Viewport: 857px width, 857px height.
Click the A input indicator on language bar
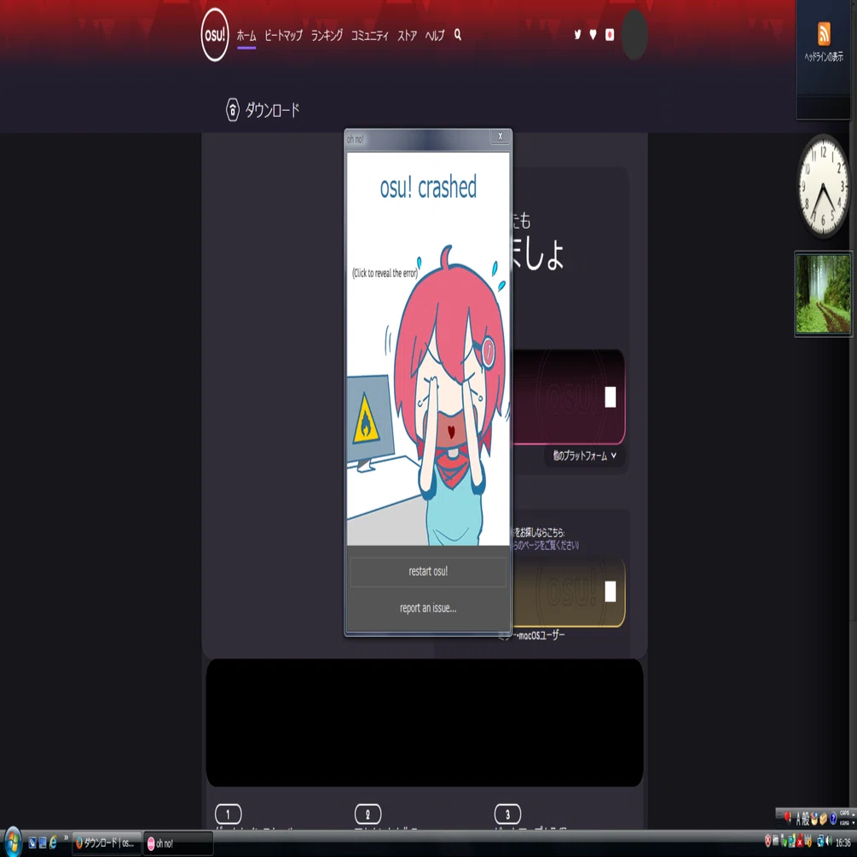click(x=798, y=818)
